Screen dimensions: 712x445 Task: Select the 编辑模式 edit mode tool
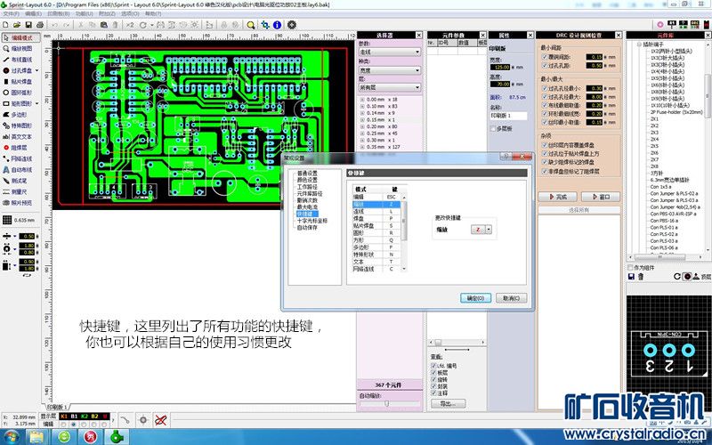20,37
